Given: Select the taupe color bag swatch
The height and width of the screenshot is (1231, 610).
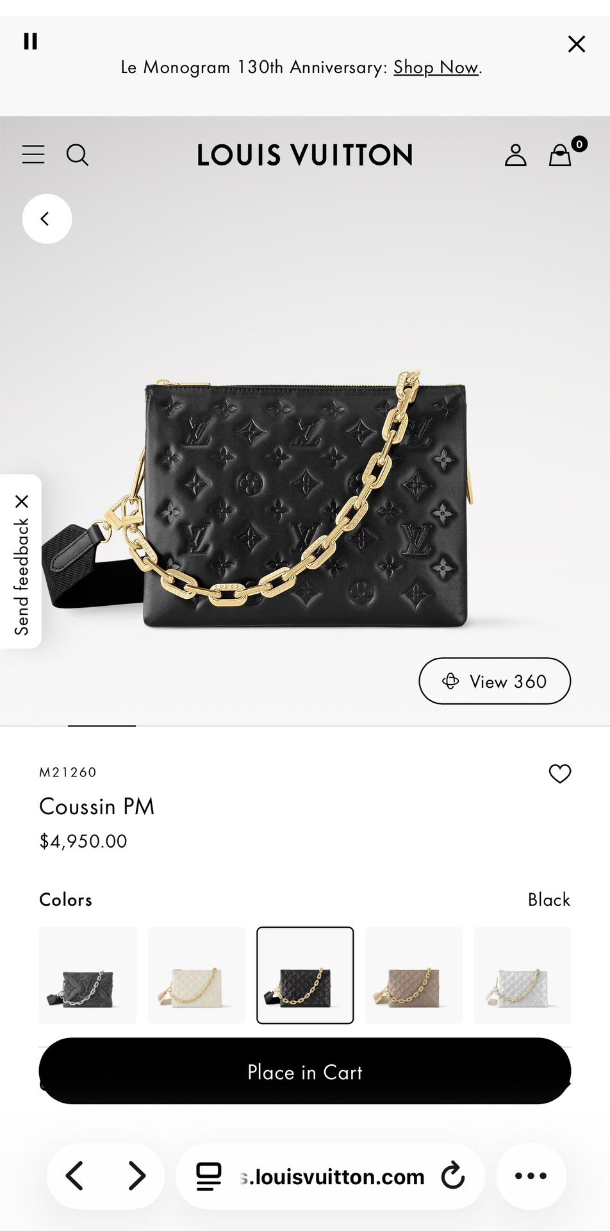Looking at the screenshot, I should point(414,975).
